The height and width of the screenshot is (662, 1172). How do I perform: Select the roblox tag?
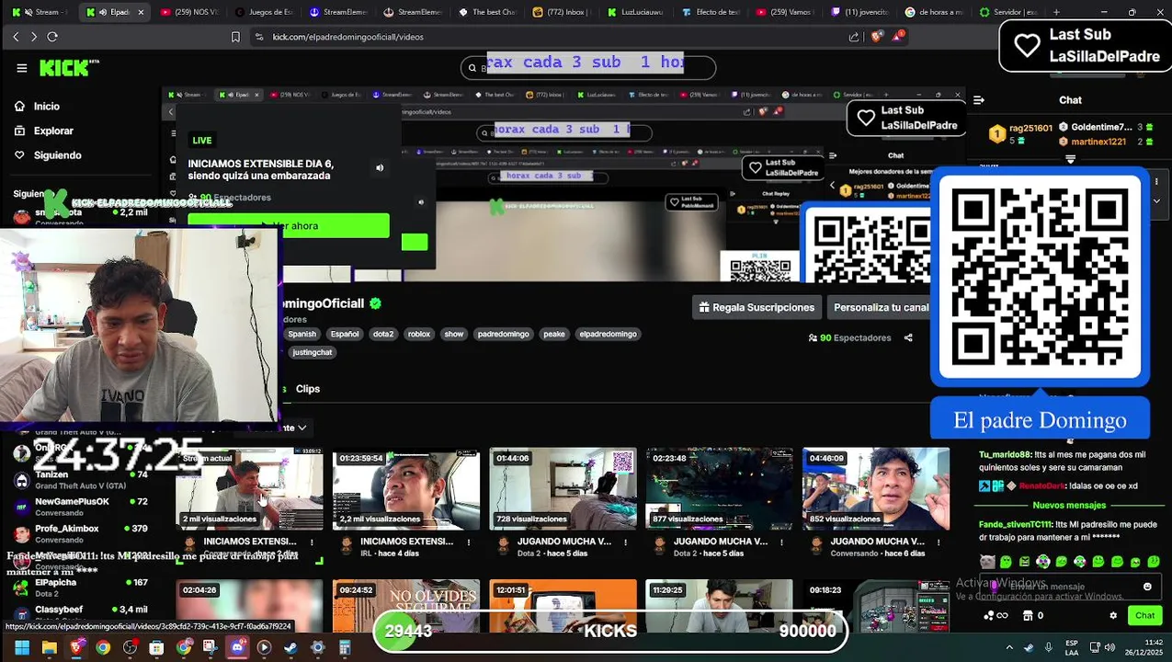(x=419, y=334)
